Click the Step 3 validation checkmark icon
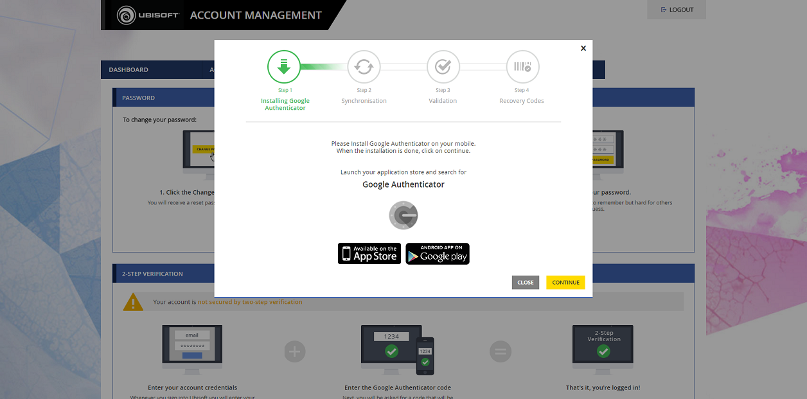 (x=443, y=67)
